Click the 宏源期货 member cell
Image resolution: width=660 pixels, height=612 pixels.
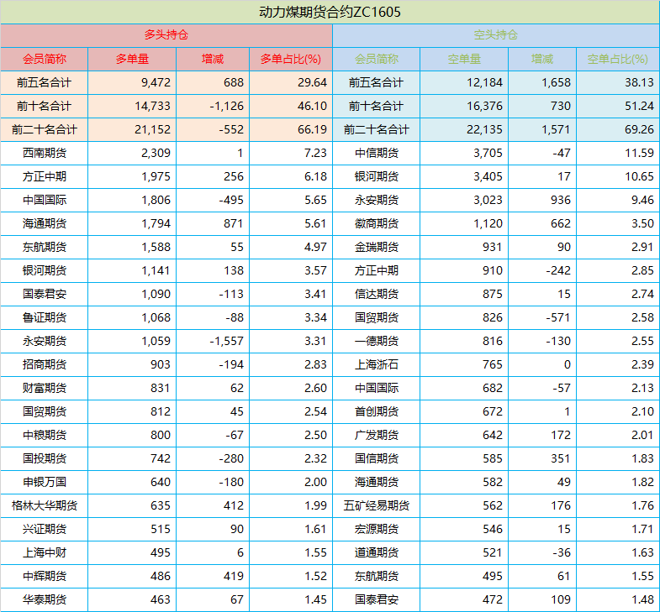point(377,530)
